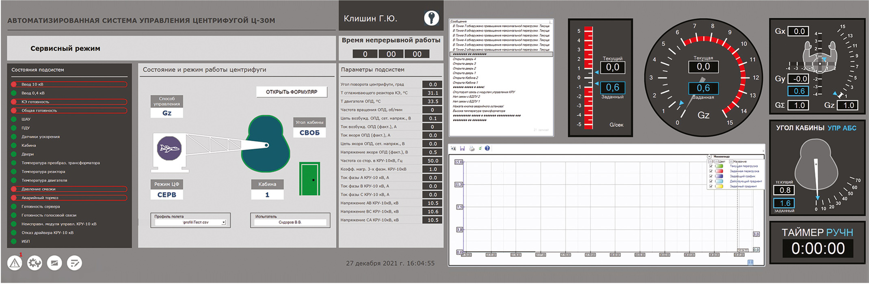Click the blue bars icon below the graph

(750, 262)
